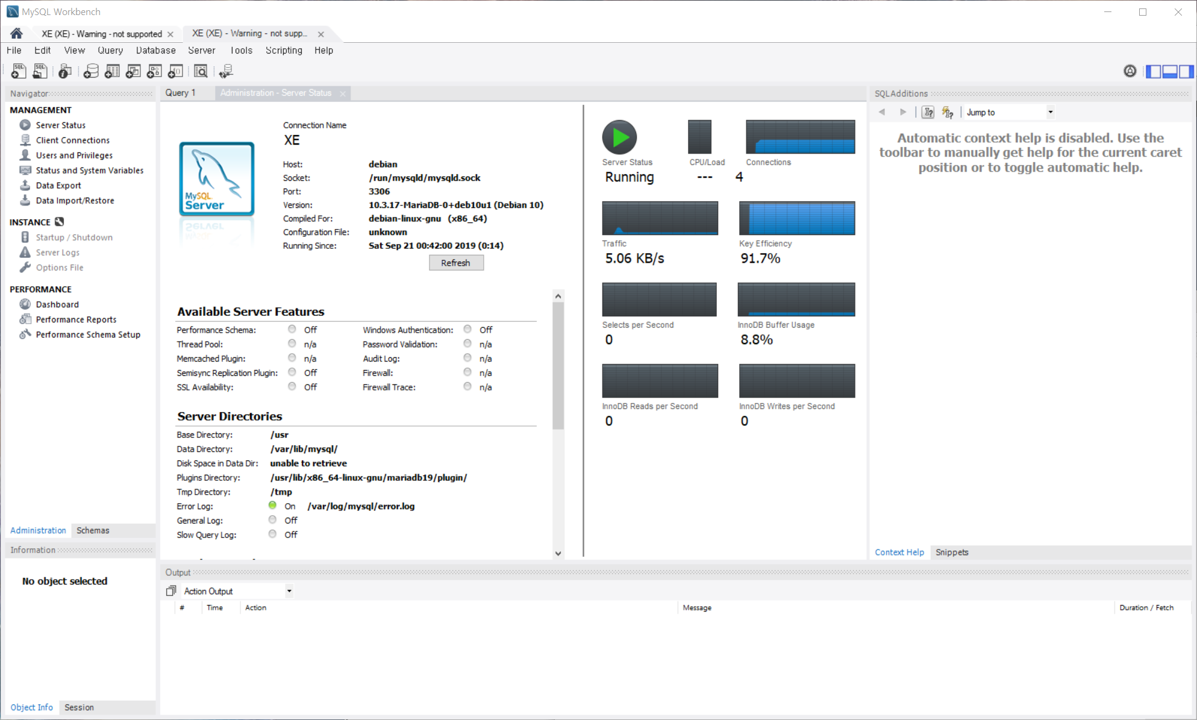Open Data Import/Restore
The width and height of the screenshot is (1197, 720).
point(75,200)
